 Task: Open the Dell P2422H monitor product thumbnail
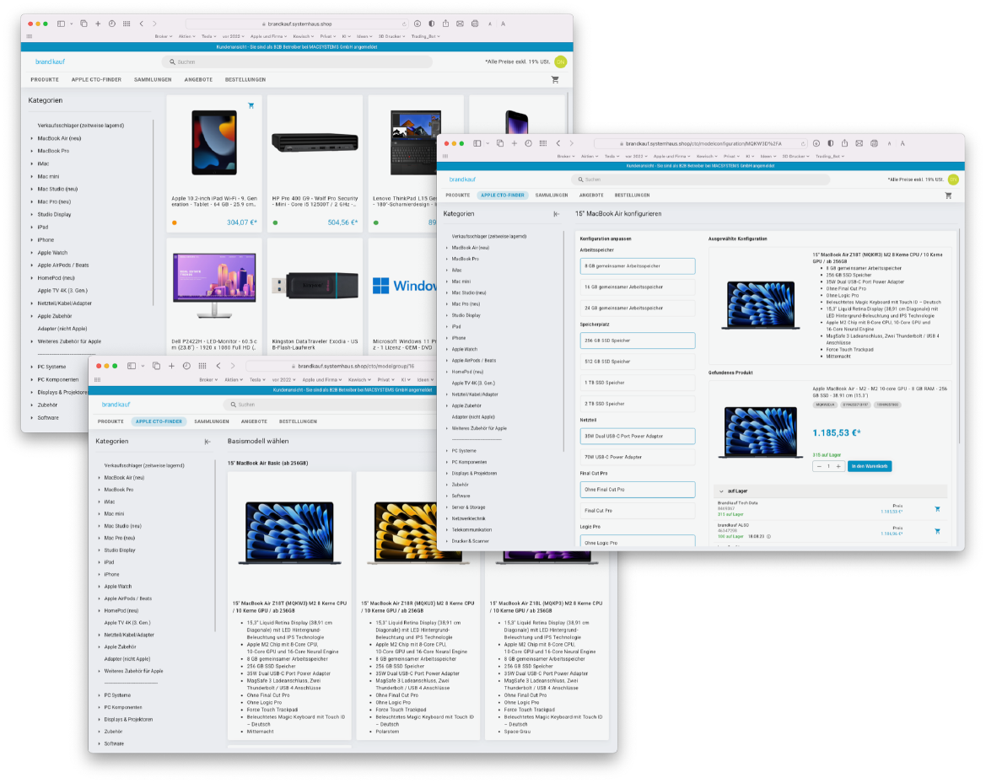[x=214, y=285]
